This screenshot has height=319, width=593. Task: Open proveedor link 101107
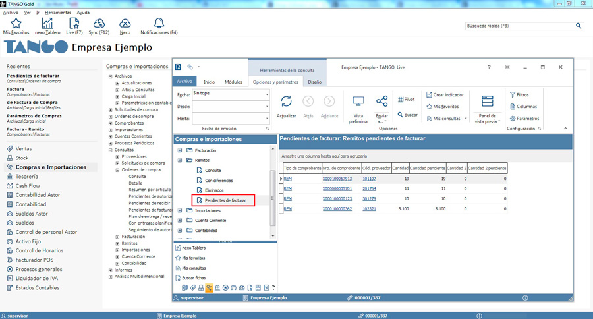click(369, 179)
